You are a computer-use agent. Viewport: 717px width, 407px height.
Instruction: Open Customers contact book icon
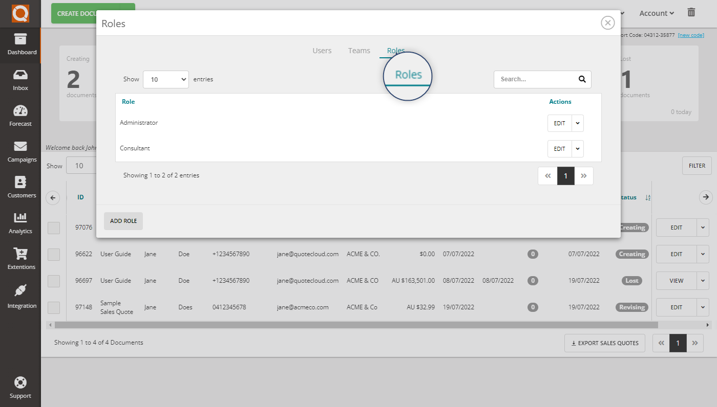point(20,183)
